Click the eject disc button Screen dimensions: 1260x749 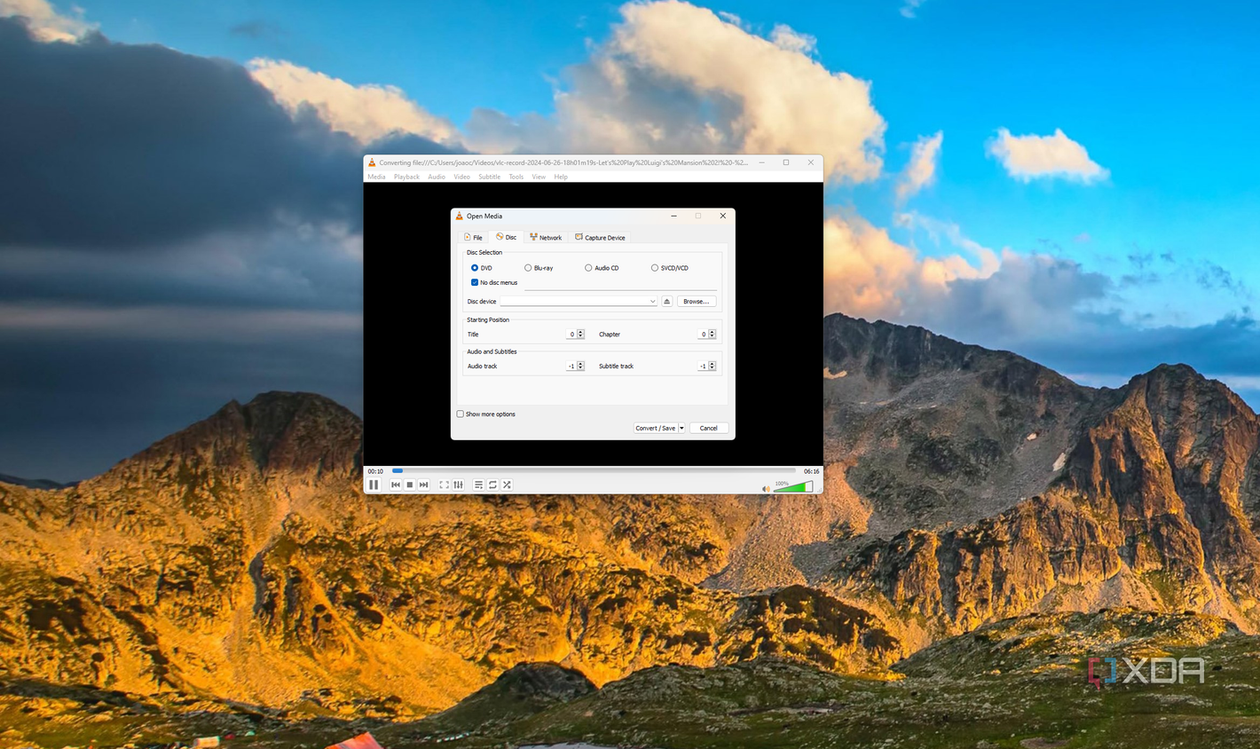[667, 302]
